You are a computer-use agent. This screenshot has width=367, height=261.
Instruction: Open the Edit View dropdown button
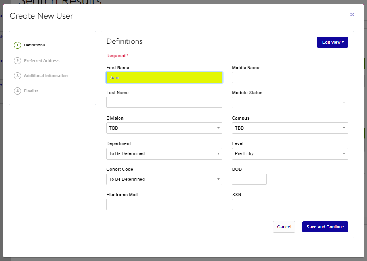tap(332, 42)
